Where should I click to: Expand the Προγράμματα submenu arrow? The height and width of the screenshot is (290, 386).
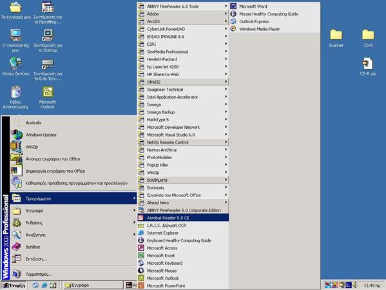[134, 198]
